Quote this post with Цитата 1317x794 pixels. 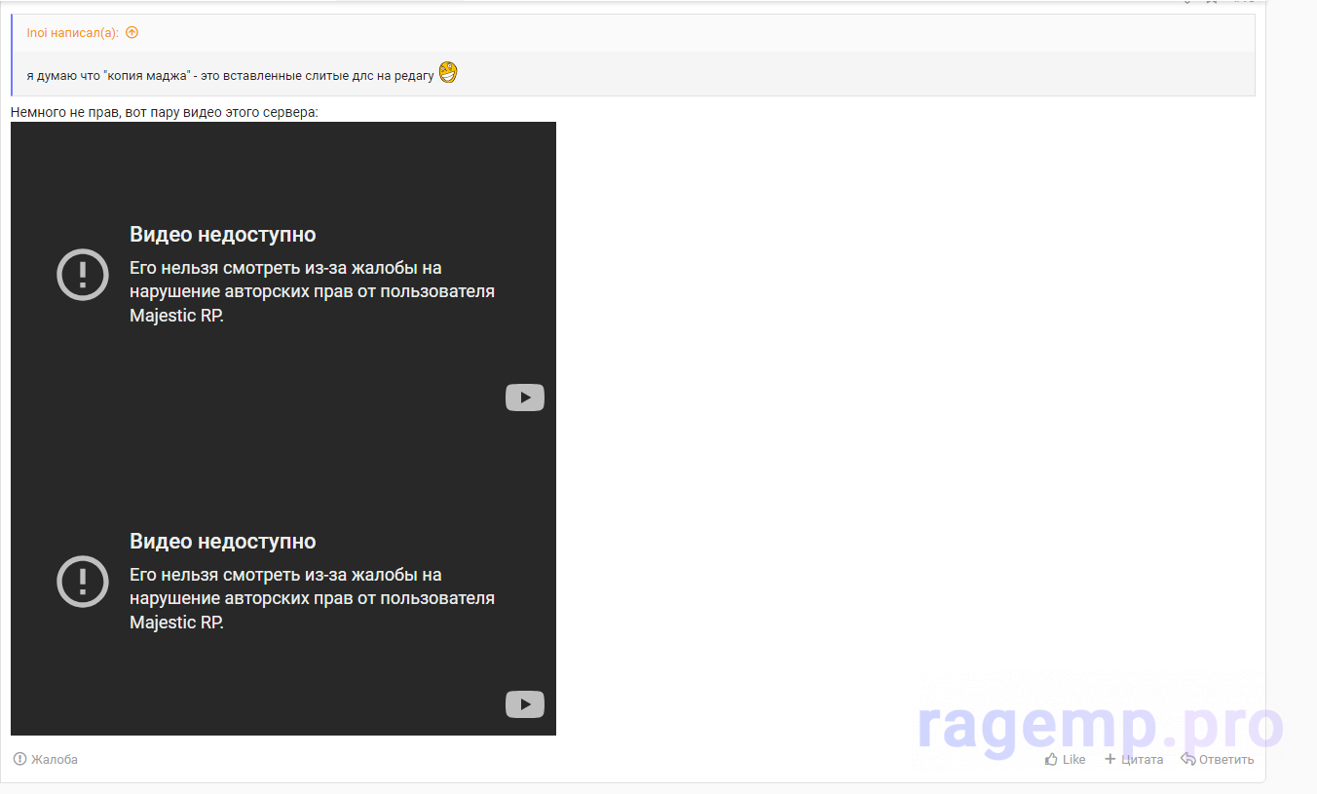(x=1134, y=759)
